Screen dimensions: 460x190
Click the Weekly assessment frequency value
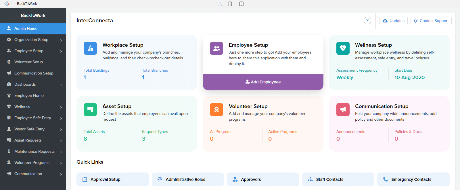pyautogui.click(x=345, y=77)
